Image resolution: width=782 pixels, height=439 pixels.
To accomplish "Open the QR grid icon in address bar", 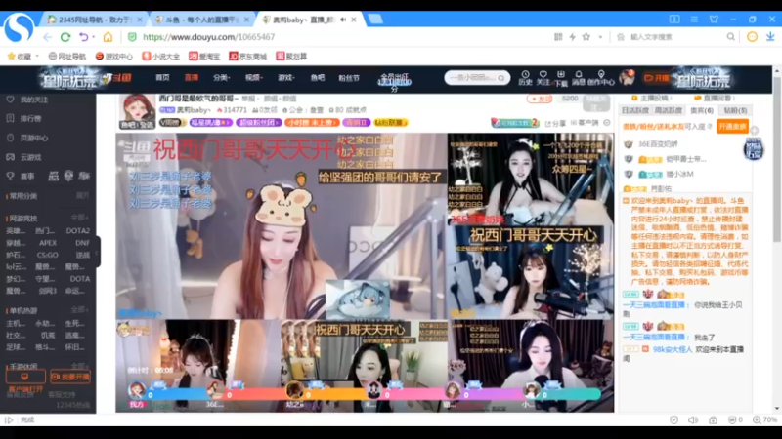I will pos(558,37).
